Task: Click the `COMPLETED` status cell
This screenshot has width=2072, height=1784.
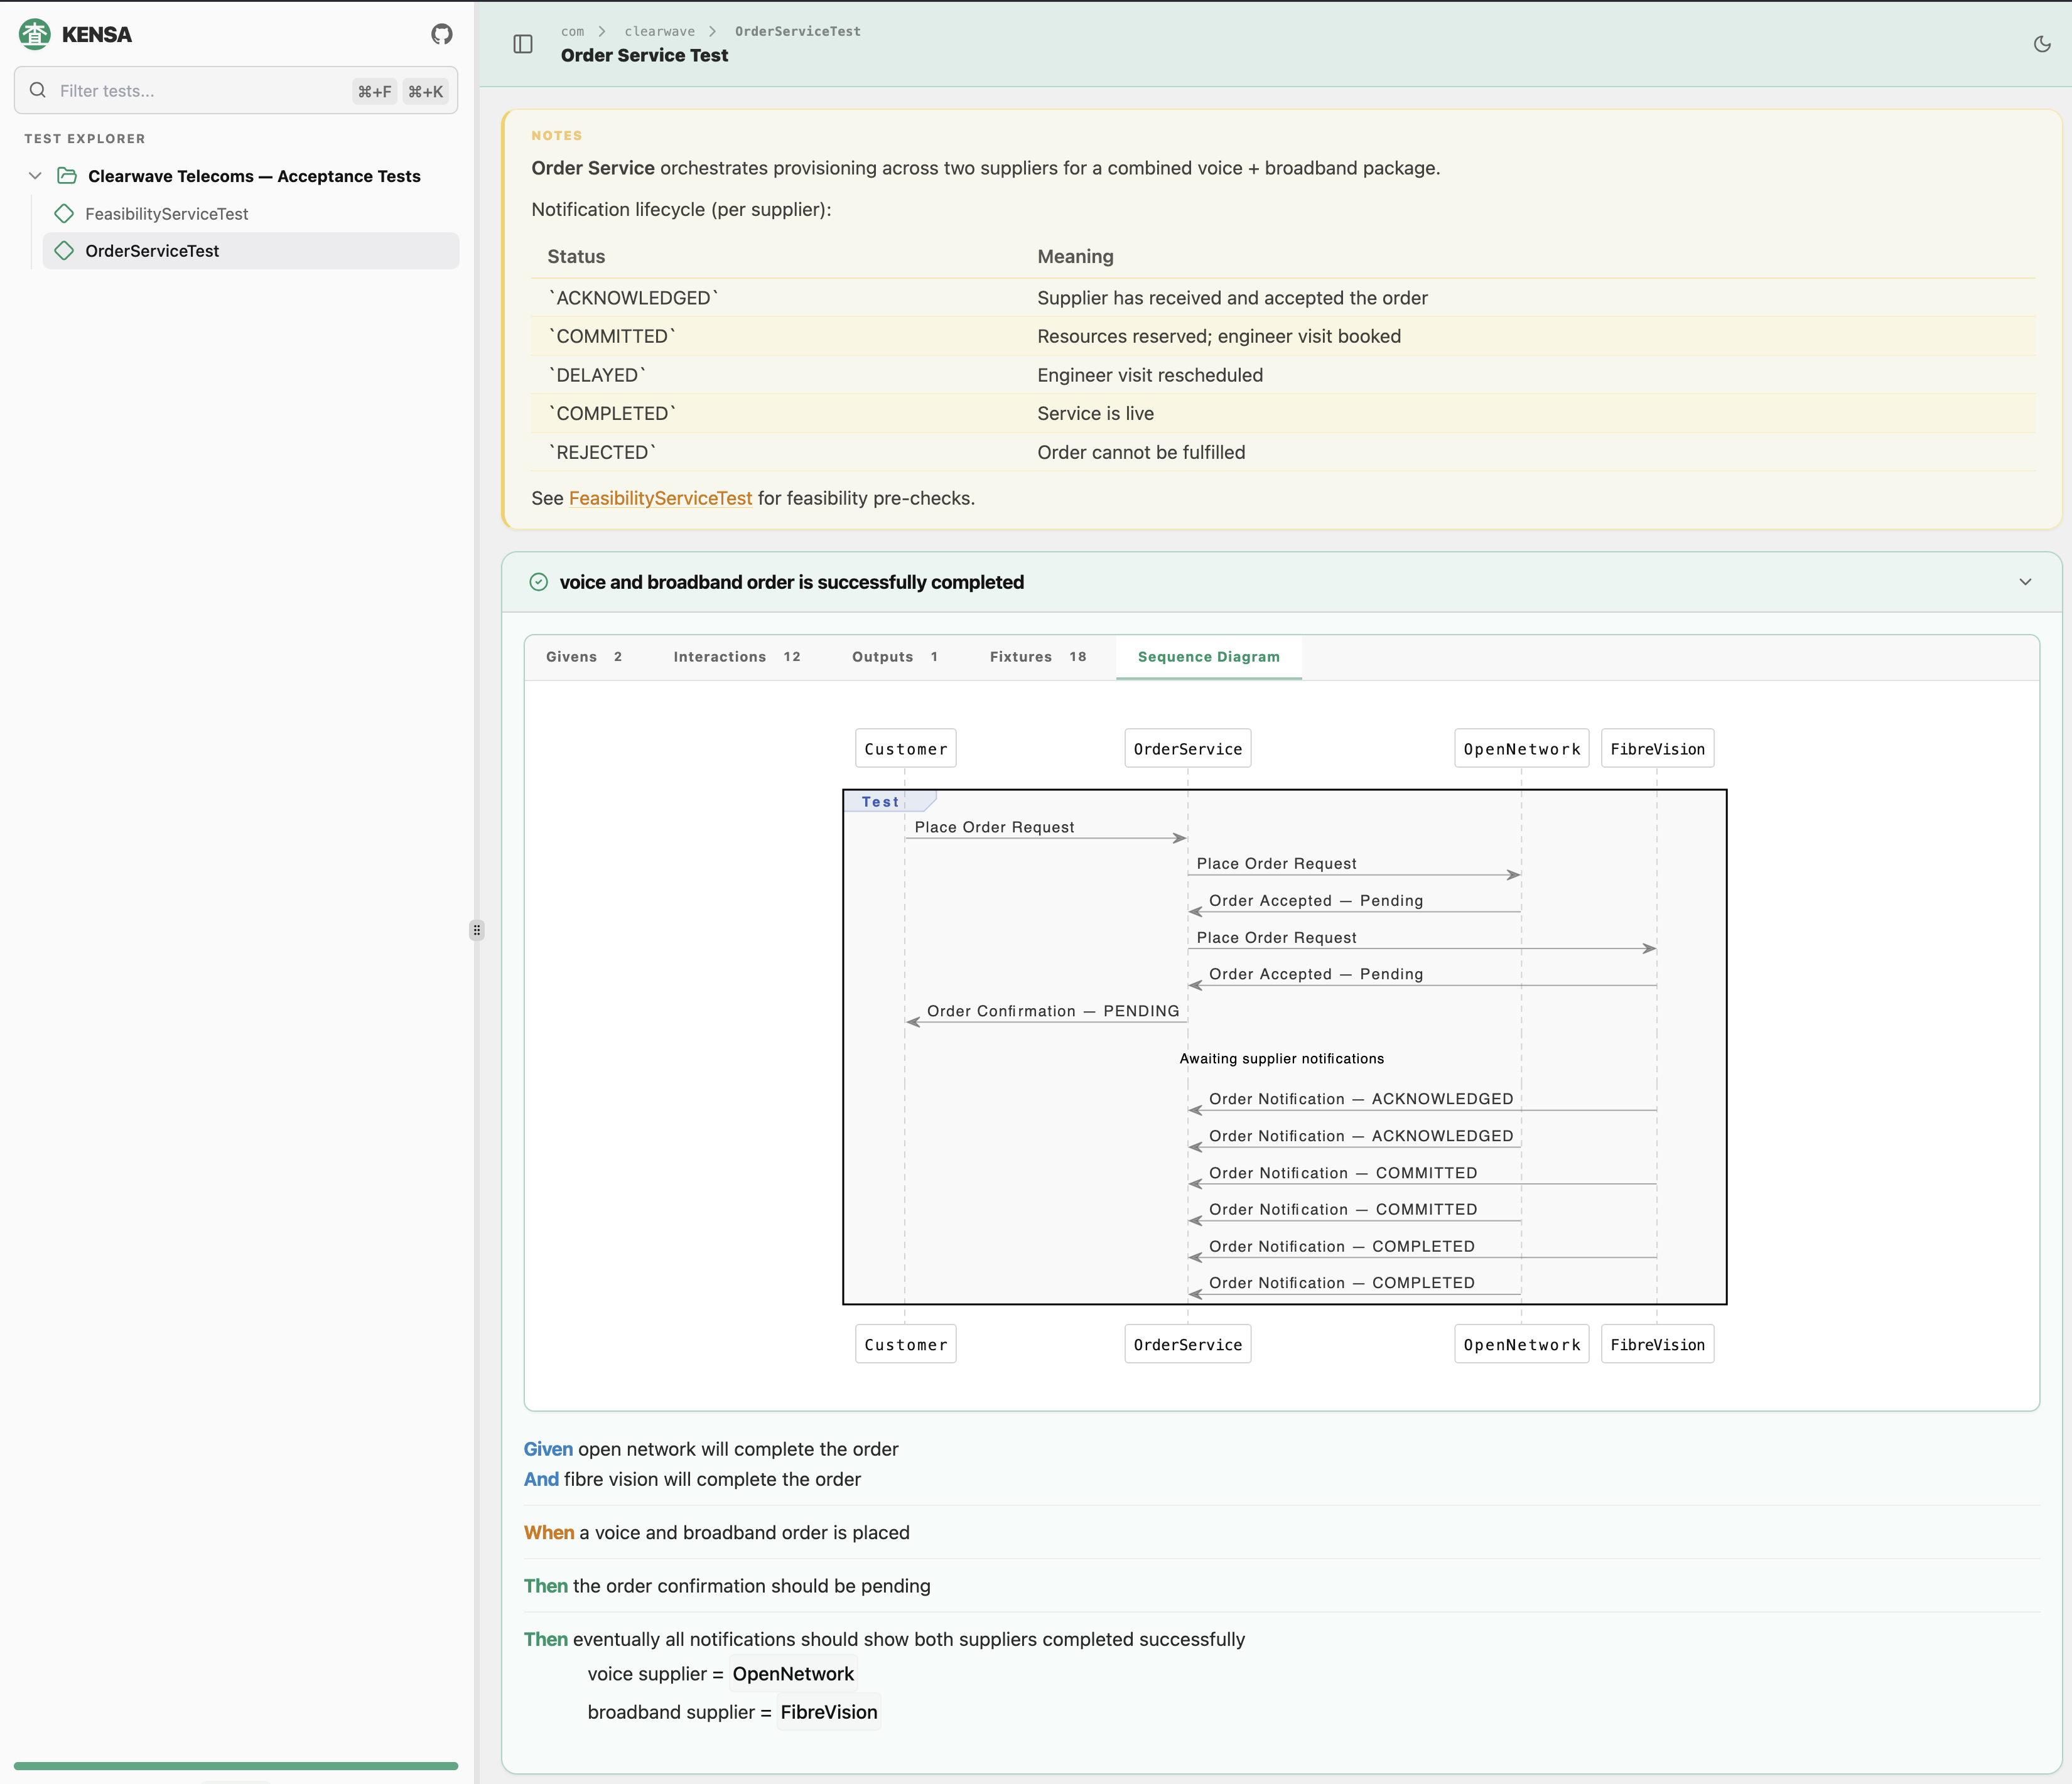Action: 612,413
